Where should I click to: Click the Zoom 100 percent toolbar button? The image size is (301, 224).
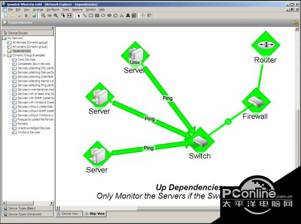[50, 16]
